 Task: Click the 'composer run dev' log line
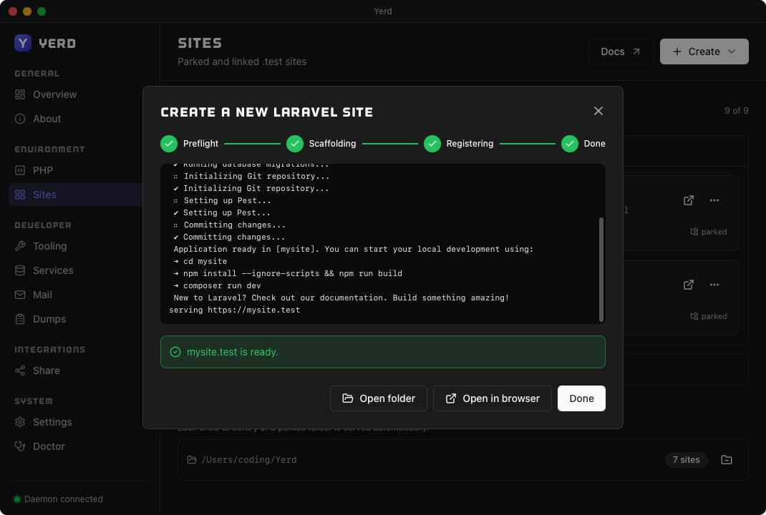click(x=218, y=285)
